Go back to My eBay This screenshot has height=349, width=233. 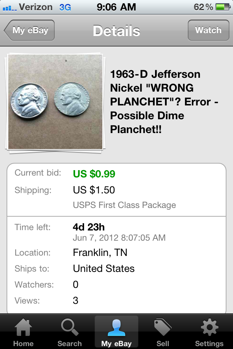click(30, 30)
